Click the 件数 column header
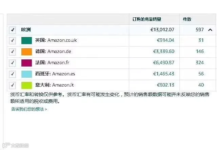This screenshot has height=150, width=217. coord(187,19)
